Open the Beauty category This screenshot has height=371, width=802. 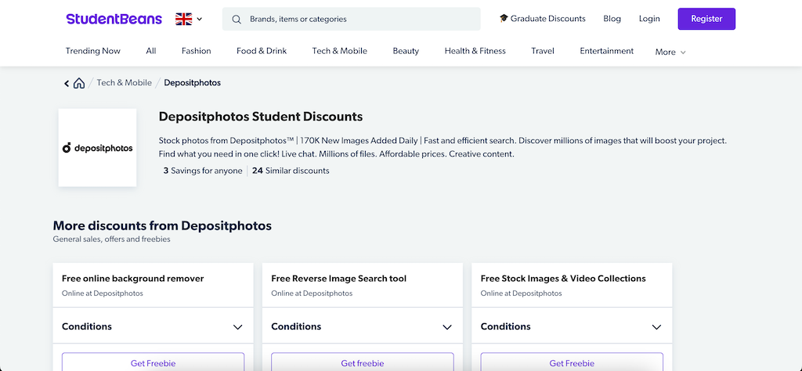(x=406, y=51)
